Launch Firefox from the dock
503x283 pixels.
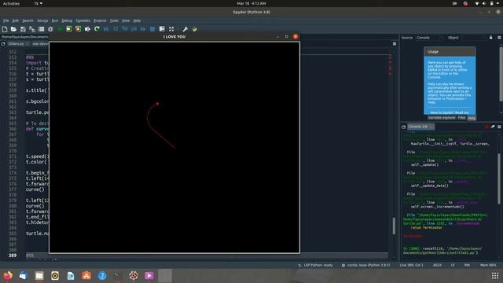click(x=8, y=276)
